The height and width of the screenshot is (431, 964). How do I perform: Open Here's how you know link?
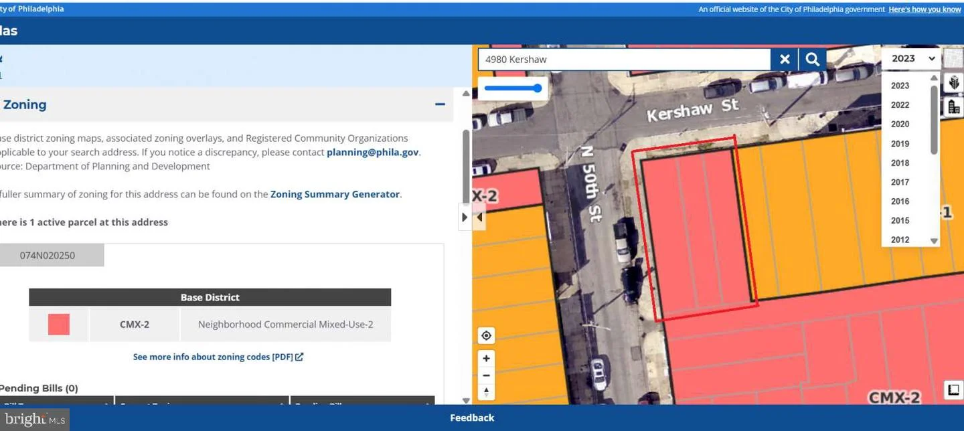click(x=925, y=9)
